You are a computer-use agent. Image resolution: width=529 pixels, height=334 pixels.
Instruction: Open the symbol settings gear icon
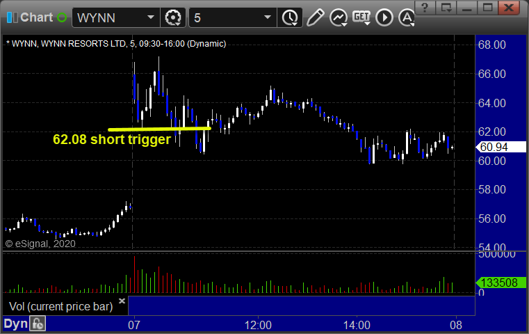pyautogui.click(x=173, y=17)
